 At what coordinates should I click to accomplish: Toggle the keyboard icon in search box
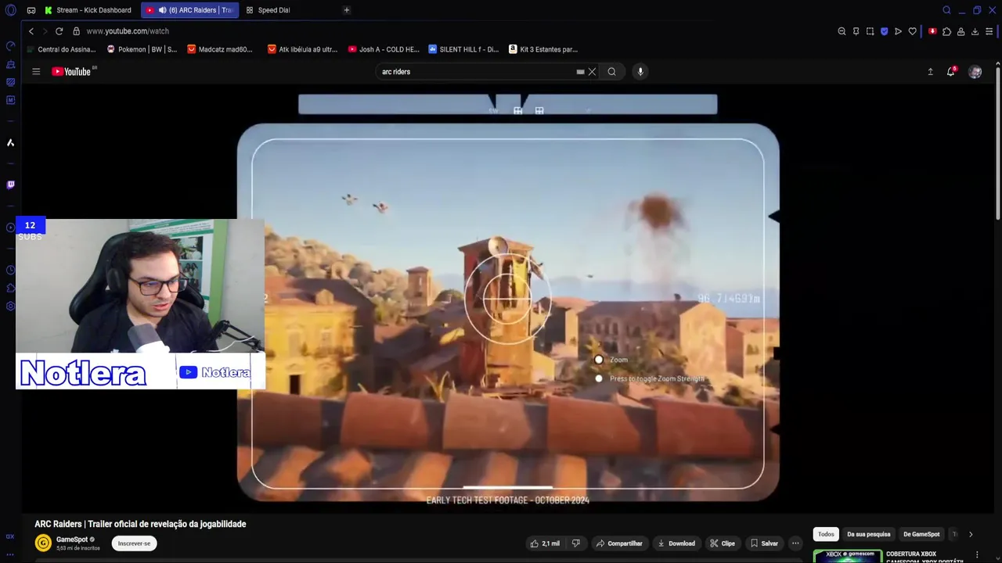(580, 72)
